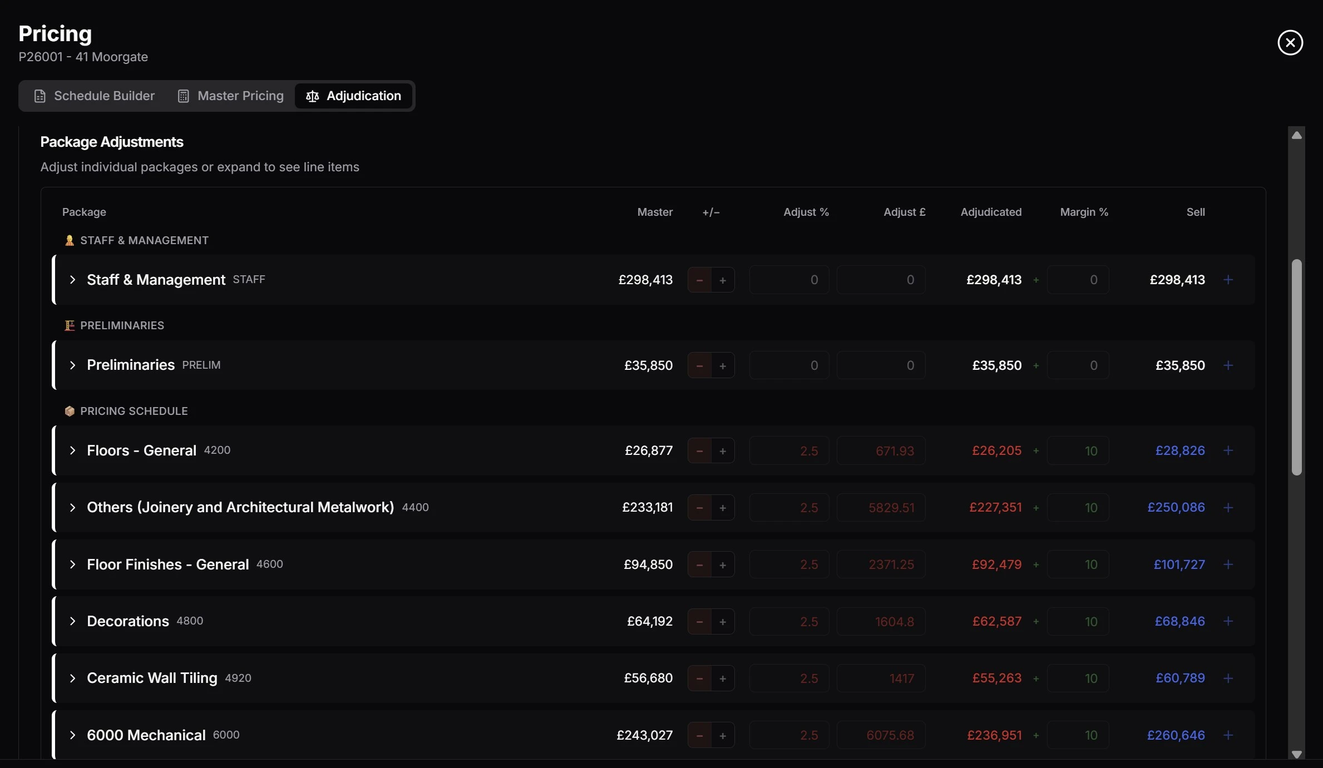
Task: Click the small green plus beside Ceramic Wall Tiling adjudicated
Action: pos(1036,678)
